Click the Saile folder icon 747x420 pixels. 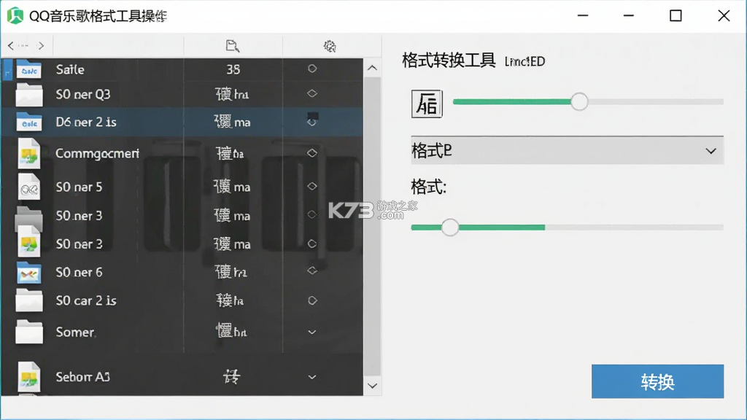click(29, 69)
